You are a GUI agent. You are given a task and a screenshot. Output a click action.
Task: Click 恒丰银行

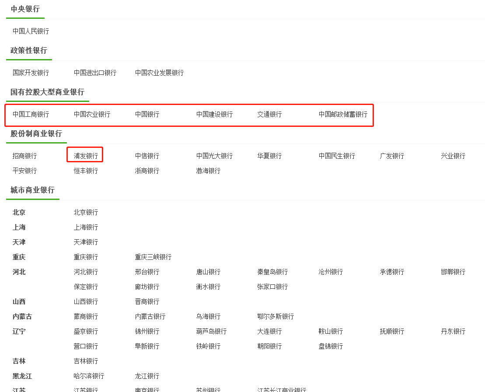(x=86, y=171)
